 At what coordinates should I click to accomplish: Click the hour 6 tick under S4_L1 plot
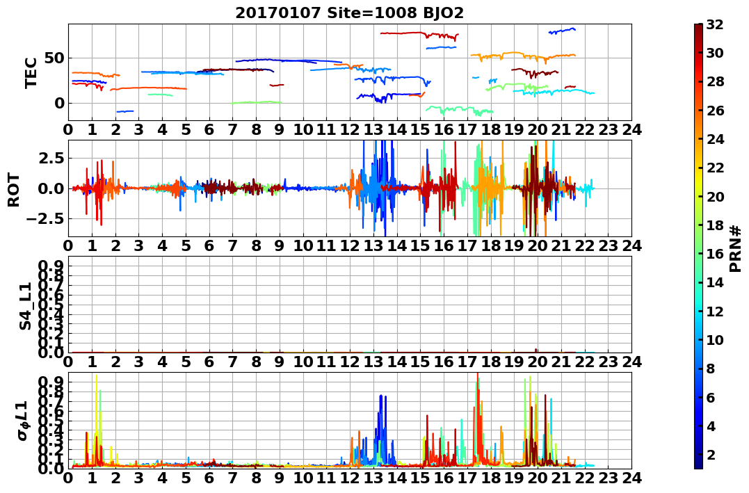(x=209, y=362)
